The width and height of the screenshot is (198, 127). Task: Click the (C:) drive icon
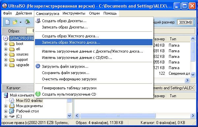[12, 116]
